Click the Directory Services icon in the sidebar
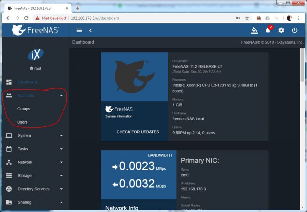The image size is (307, 212). click(9, 189)
